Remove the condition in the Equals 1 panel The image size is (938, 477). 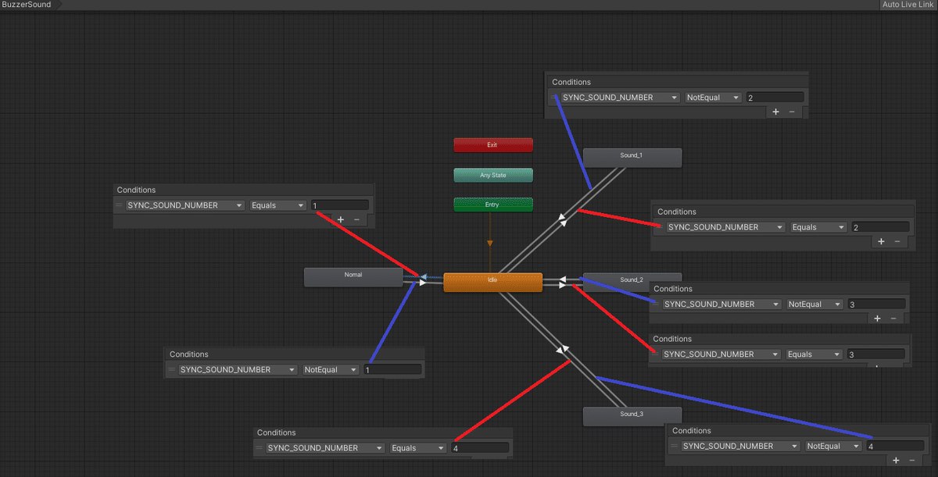coord(357,219)
